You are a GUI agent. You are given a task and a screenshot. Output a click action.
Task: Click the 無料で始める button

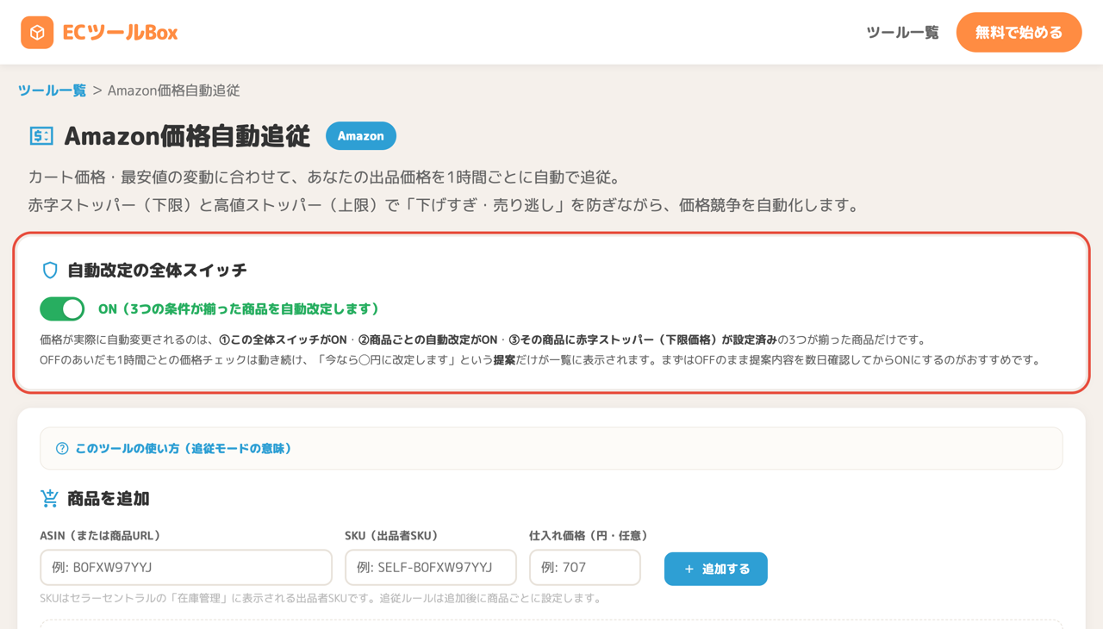point(1019,33)
